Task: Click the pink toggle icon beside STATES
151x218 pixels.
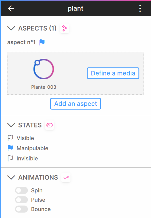Action: tap(49, 125)
